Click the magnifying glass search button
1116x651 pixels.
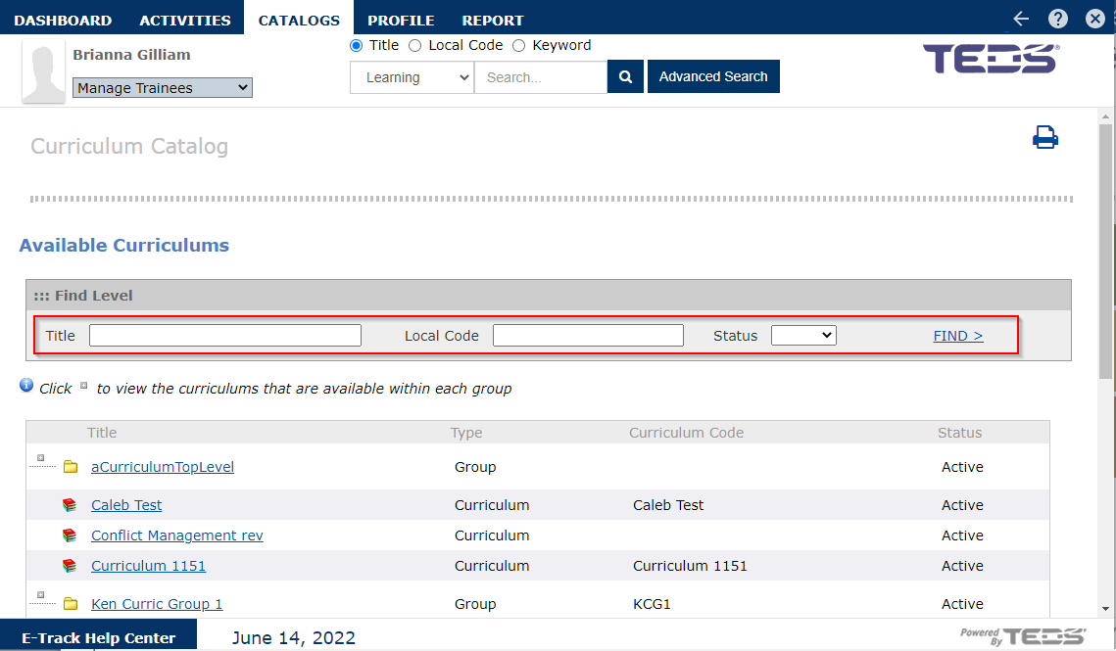tap(625, 77)
